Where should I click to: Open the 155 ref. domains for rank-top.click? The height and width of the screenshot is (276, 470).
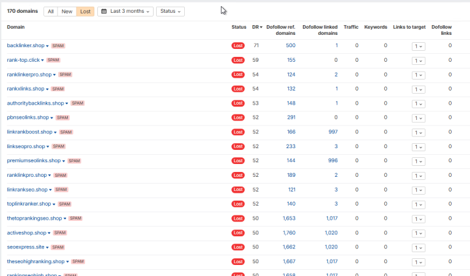point(291,60)
